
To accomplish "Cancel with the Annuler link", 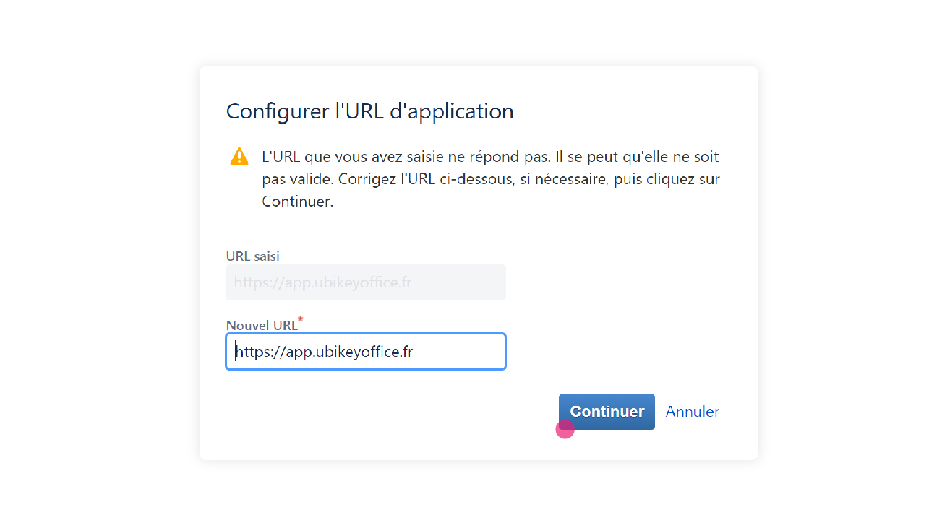I will [x=692, y=412].
